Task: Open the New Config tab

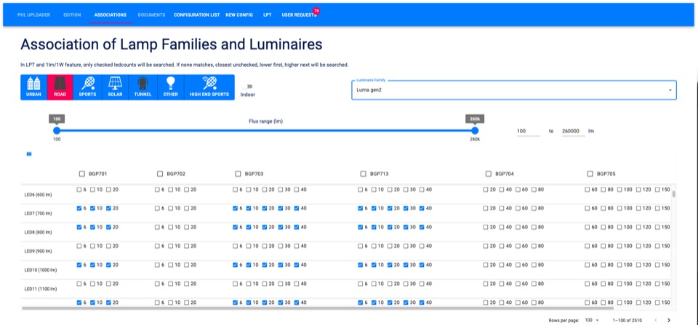Action: 239,15
